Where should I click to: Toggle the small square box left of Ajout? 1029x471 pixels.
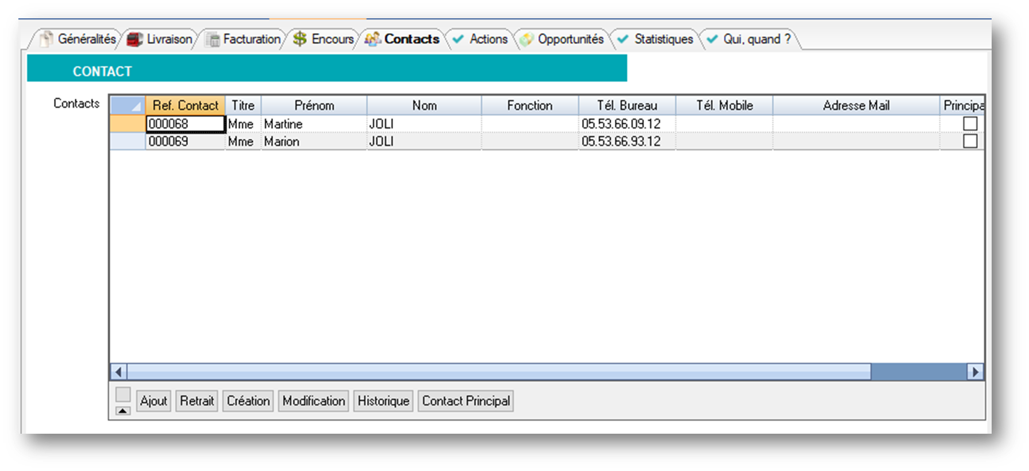point(123,394)
